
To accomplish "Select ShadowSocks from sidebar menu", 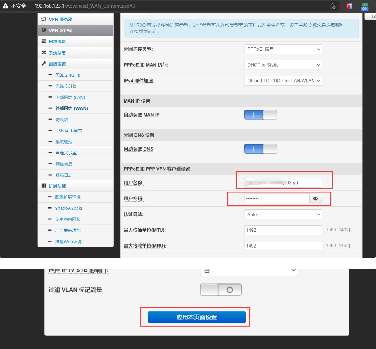I will click(69, 208).
